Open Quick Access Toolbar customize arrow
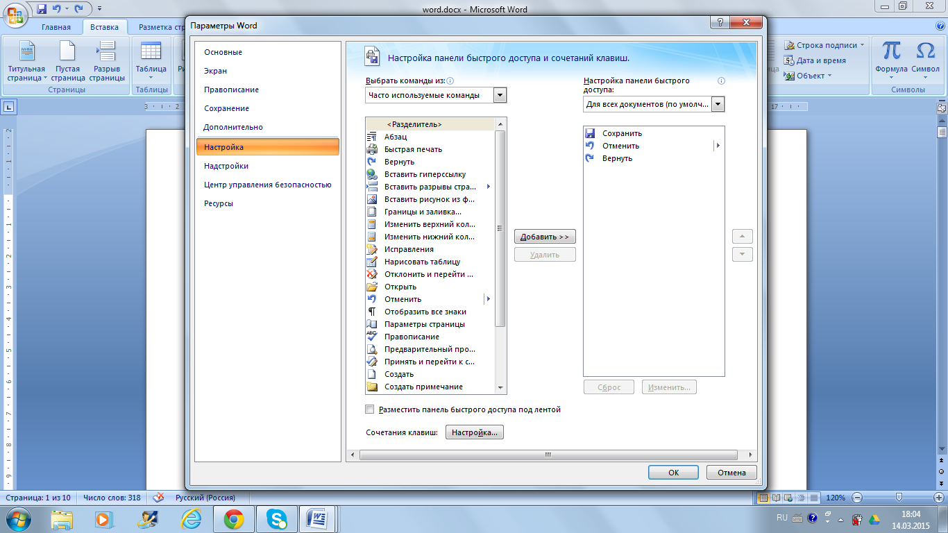Image resolution: width=948 pixels, height=533 pixels. pyautogui.click(x=99, y=9)
